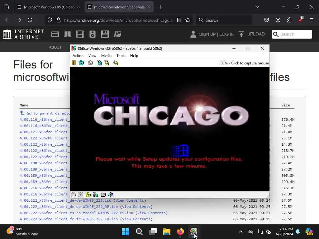The height and width of the screenshot is (239, 319).
Task: Click the emulated Chicago display to capture mouse
Action: point(170,129)
